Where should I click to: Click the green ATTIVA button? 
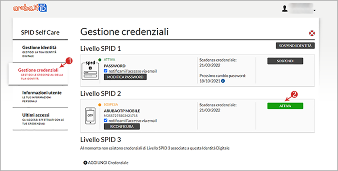(x=285, y=106)
